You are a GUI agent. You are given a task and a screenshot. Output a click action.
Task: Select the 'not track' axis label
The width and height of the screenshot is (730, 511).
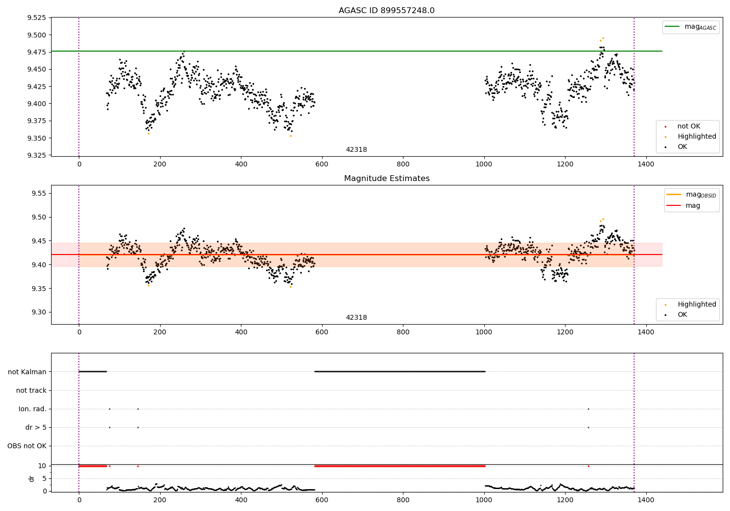(31, 391)
